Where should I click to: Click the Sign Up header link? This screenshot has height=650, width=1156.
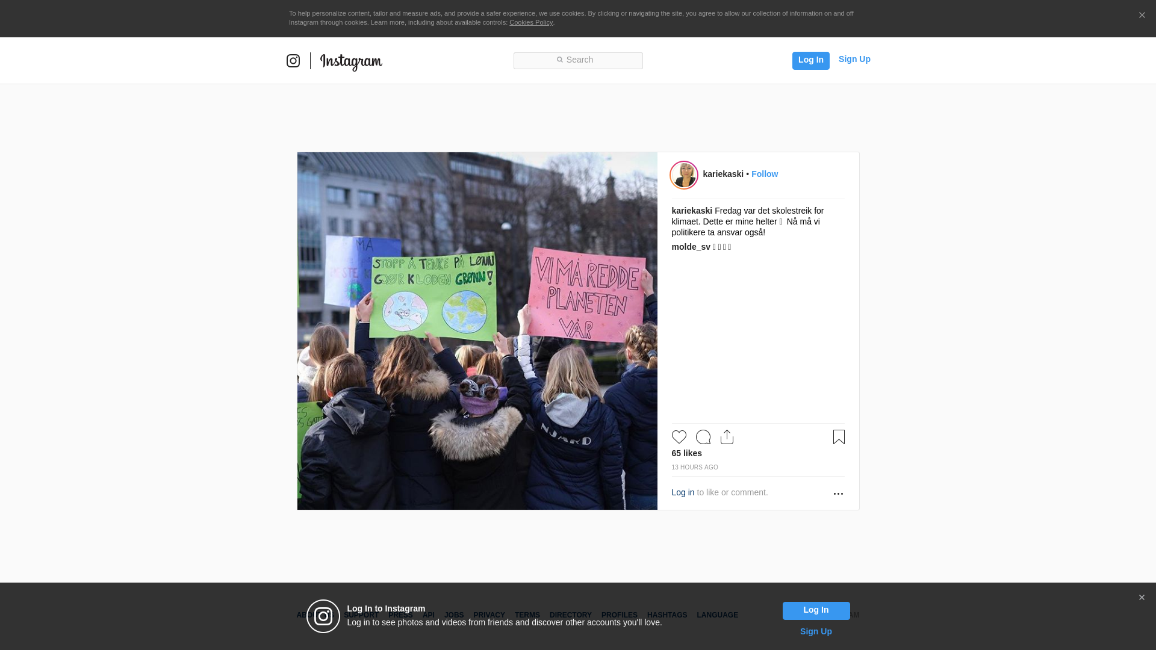click(854, 59)
